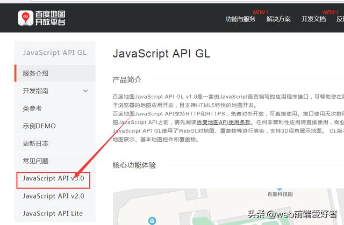Click the blue POI icon on map
Screen dimensions: 344x225
point(152,221)
